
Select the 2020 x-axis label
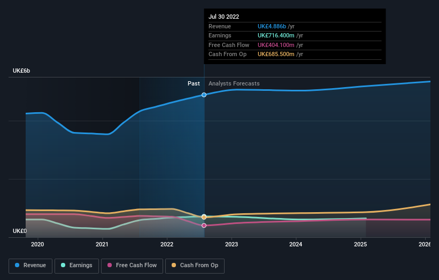pos(37,244)
